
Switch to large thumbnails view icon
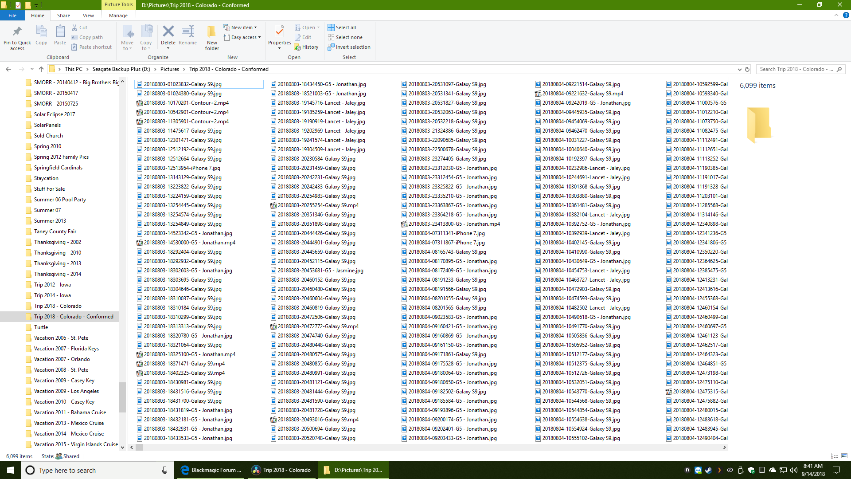[x=844, y=456]
